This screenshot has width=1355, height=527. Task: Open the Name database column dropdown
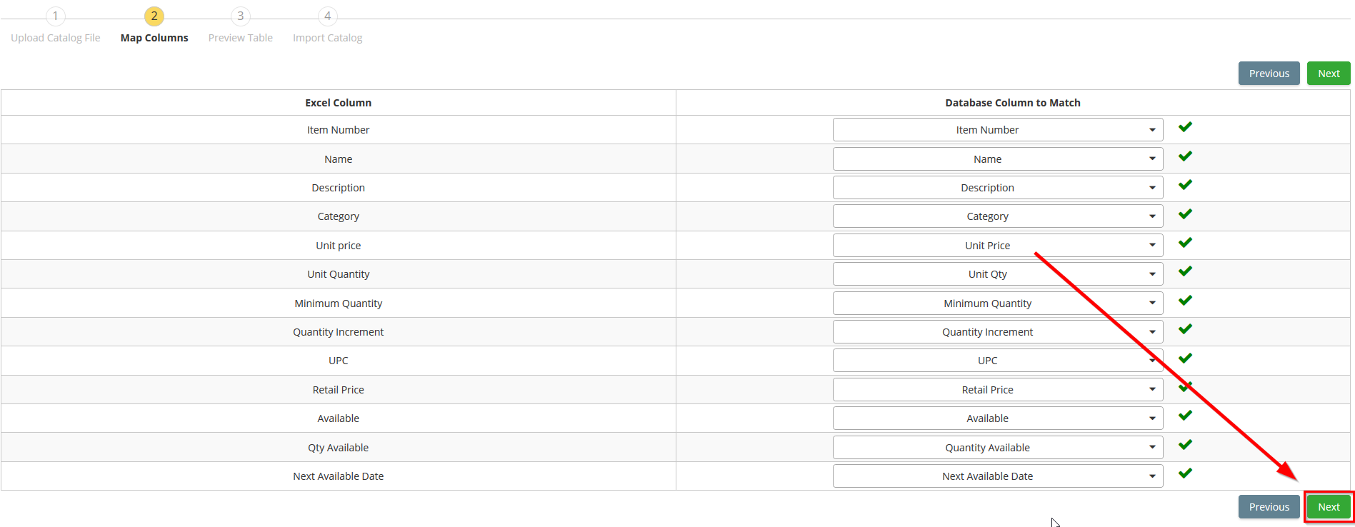click(x=997, y=159)
